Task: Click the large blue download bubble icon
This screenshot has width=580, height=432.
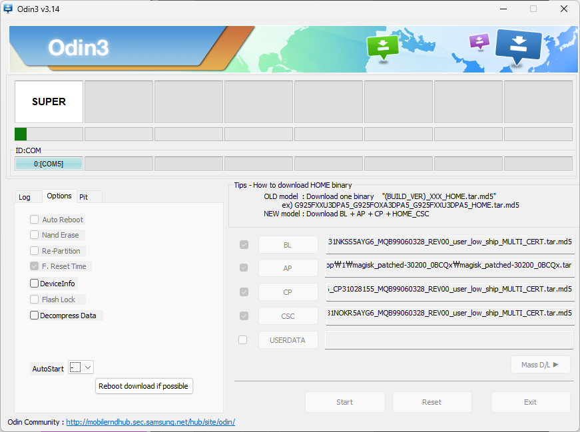Action: [x=518, y=47]
